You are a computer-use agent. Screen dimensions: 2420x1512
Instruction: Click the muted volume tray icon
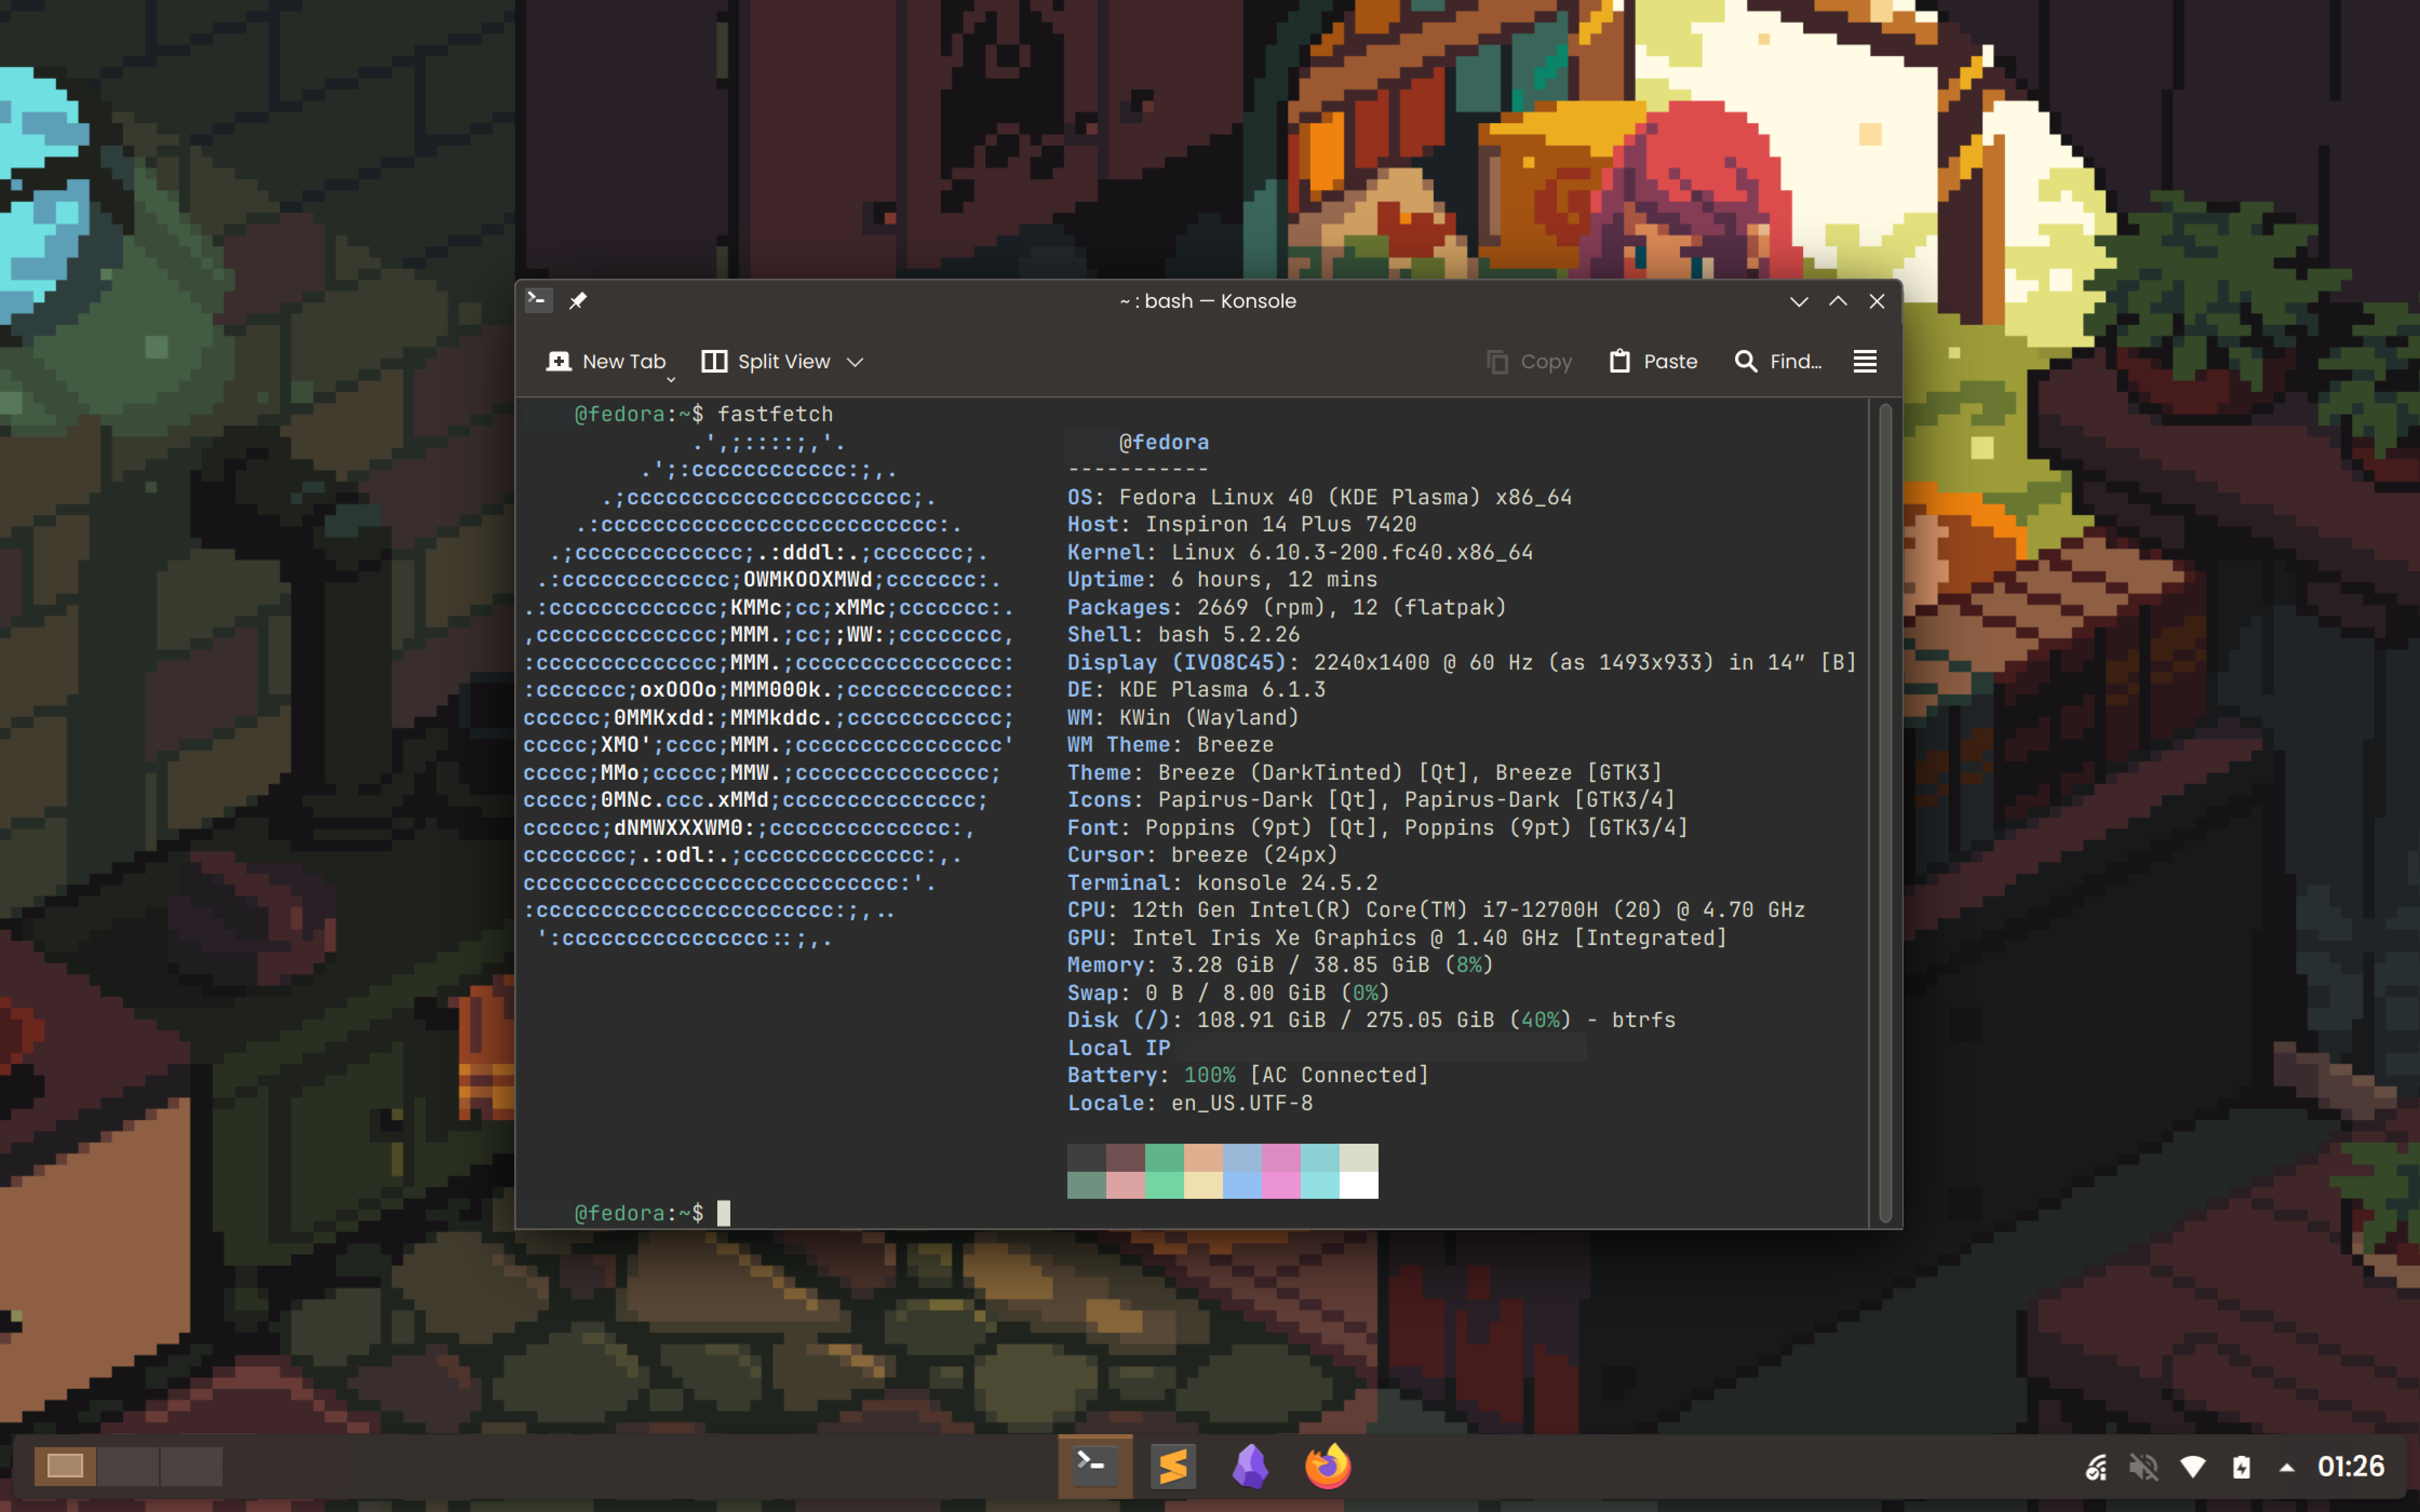click(x=2144, y=1467)
